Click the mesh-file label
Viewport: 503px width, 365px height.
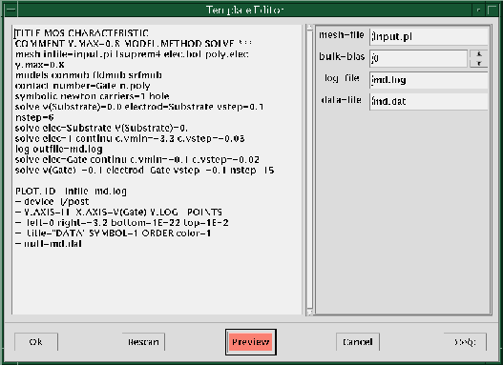[342, 34]
